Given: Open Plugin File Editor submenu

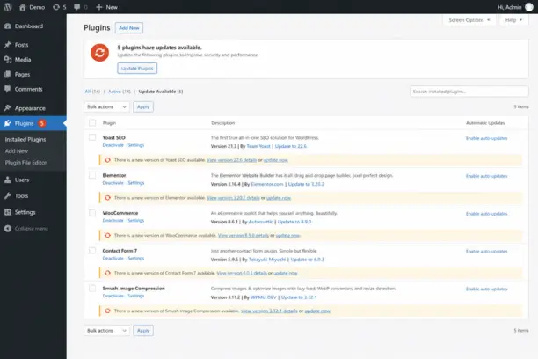Looking at the screenshot, I should [25, 163].
